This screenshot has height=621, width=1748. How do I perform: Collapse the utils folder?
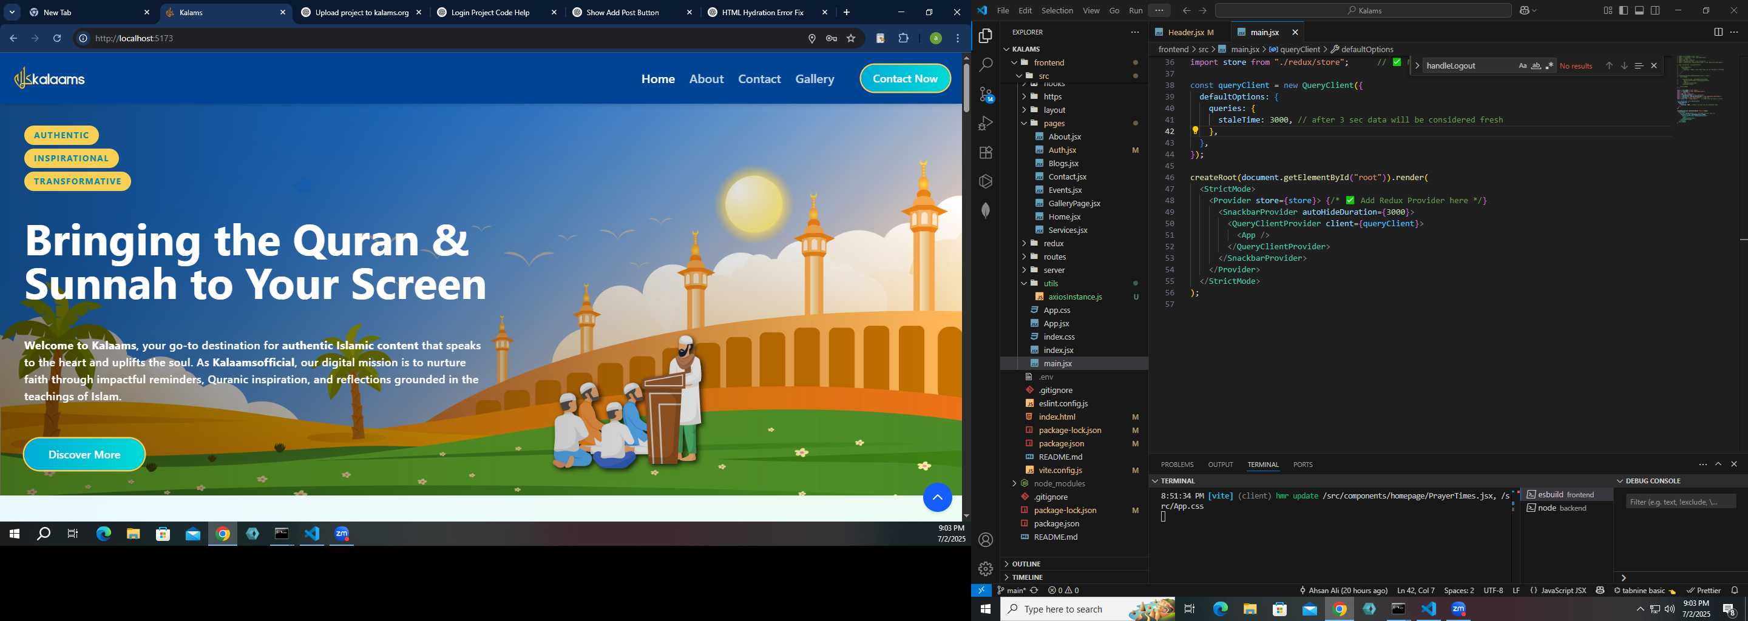(x=1024, y=283)
